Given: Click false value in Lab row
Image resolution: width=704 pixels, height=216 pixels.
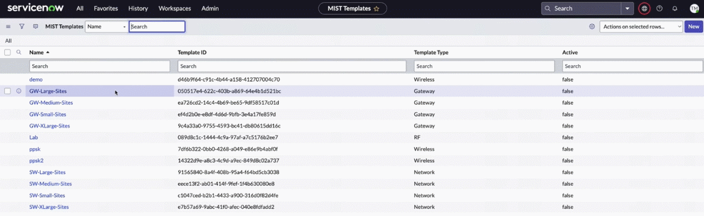Looking at the screenshot, I should point(568,137).
